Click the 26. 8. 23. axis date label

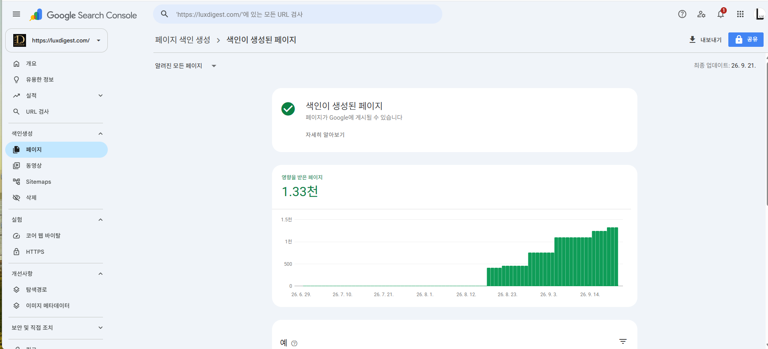click(x=508, y=295)
